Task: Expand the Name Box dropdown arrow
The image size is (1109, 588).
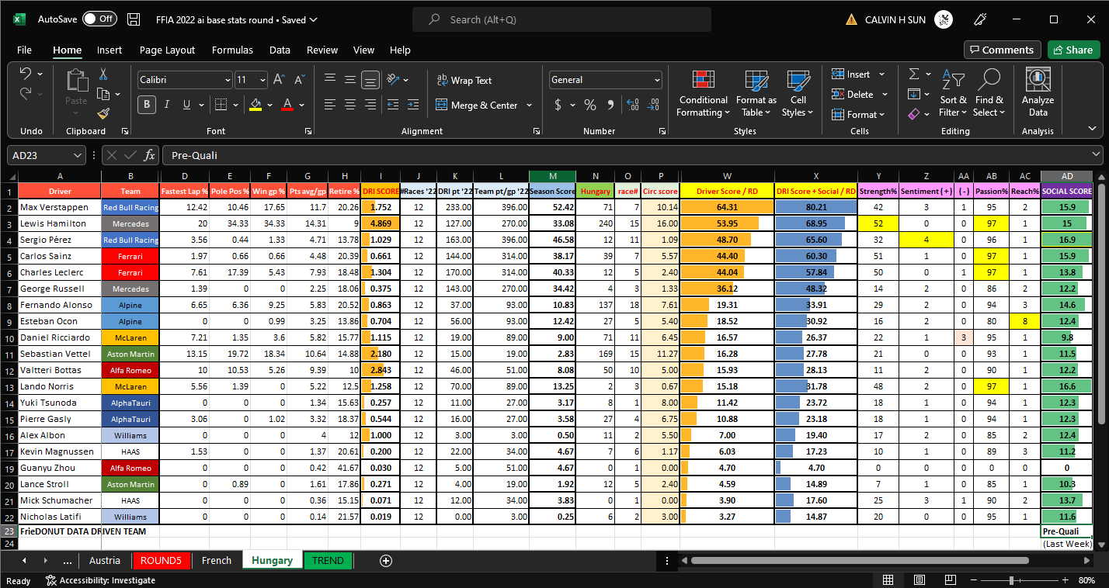Action: pos(77,155)
